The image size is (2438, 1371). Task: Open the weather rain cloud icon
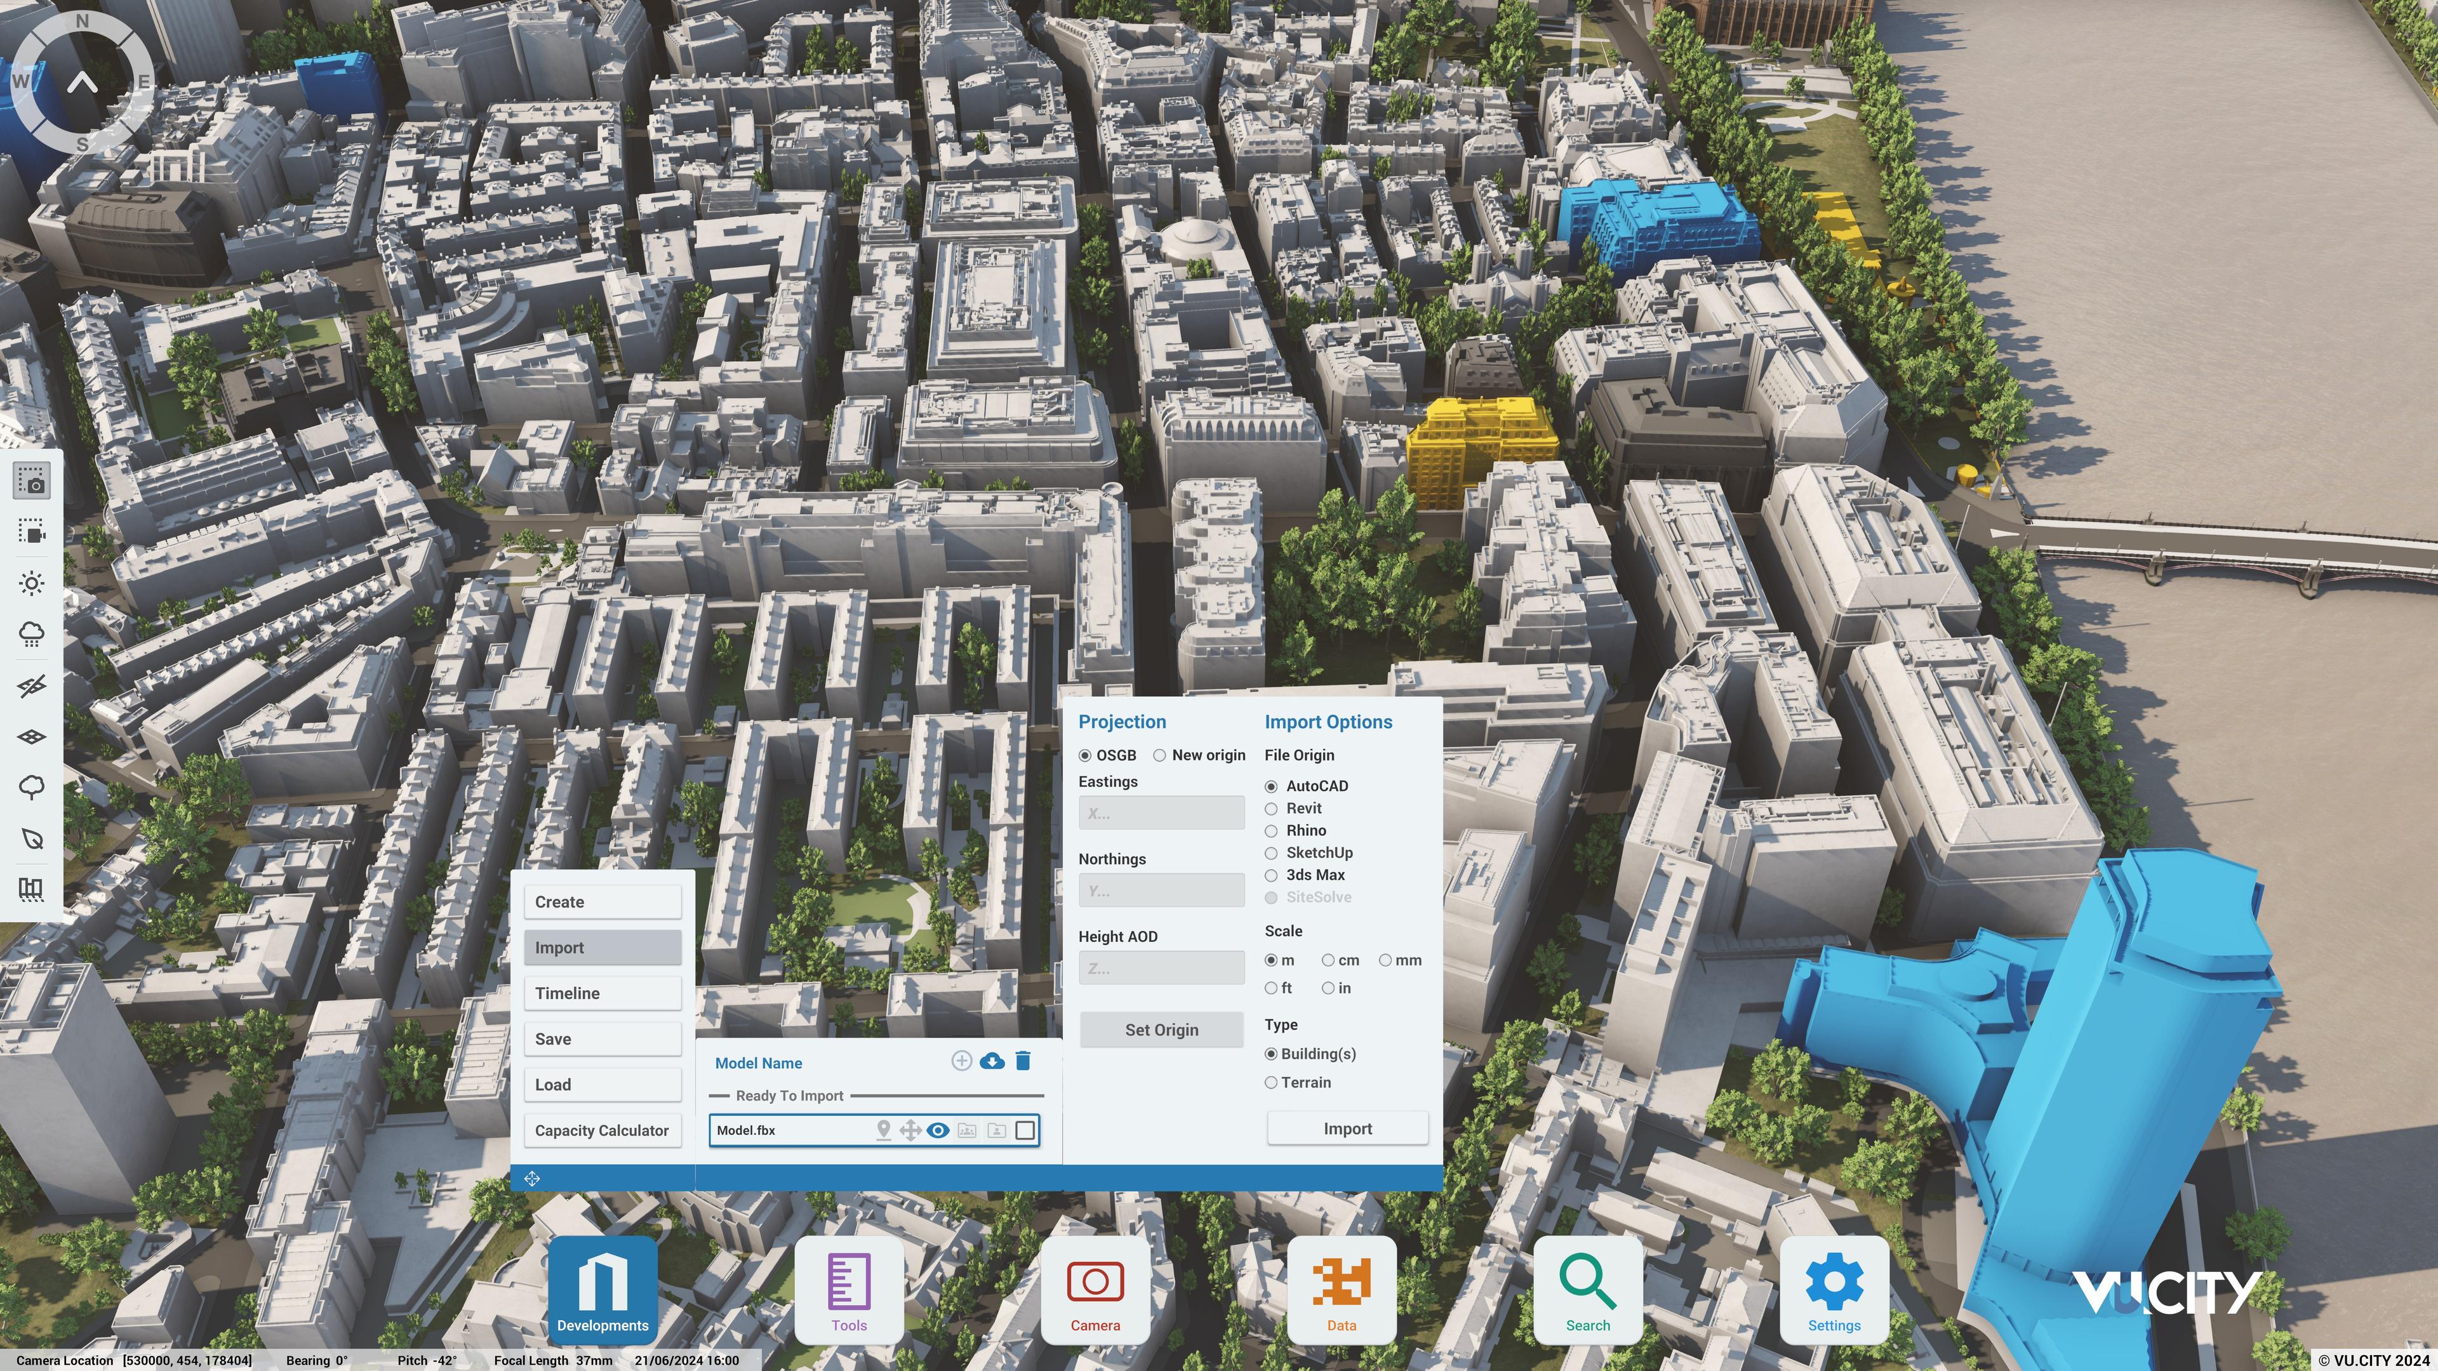tap(32, 634)
